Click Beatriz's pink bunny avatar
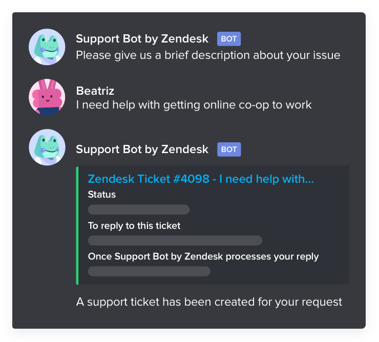Screen dimensions: 379x342 [47, 97]
